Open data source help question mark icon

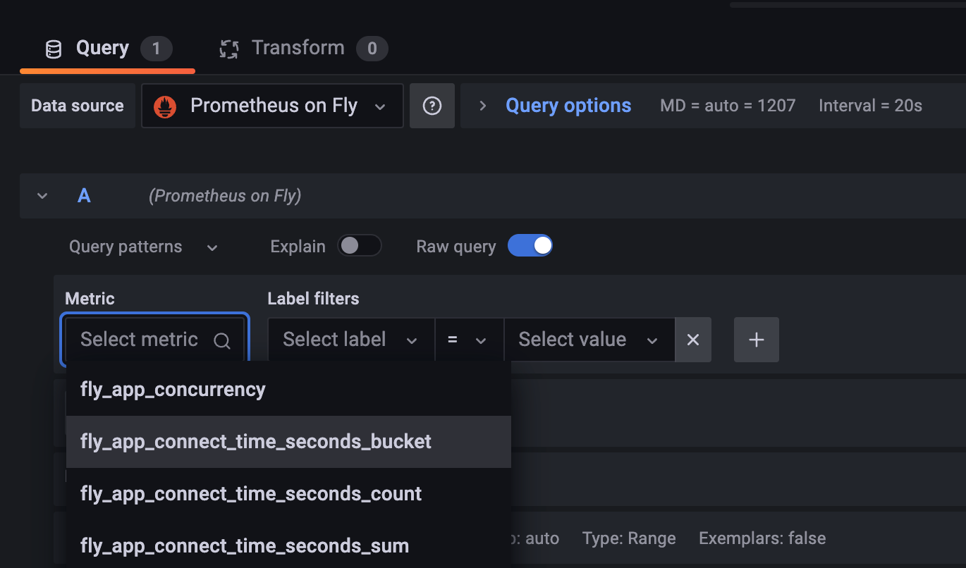click(432, 106)
